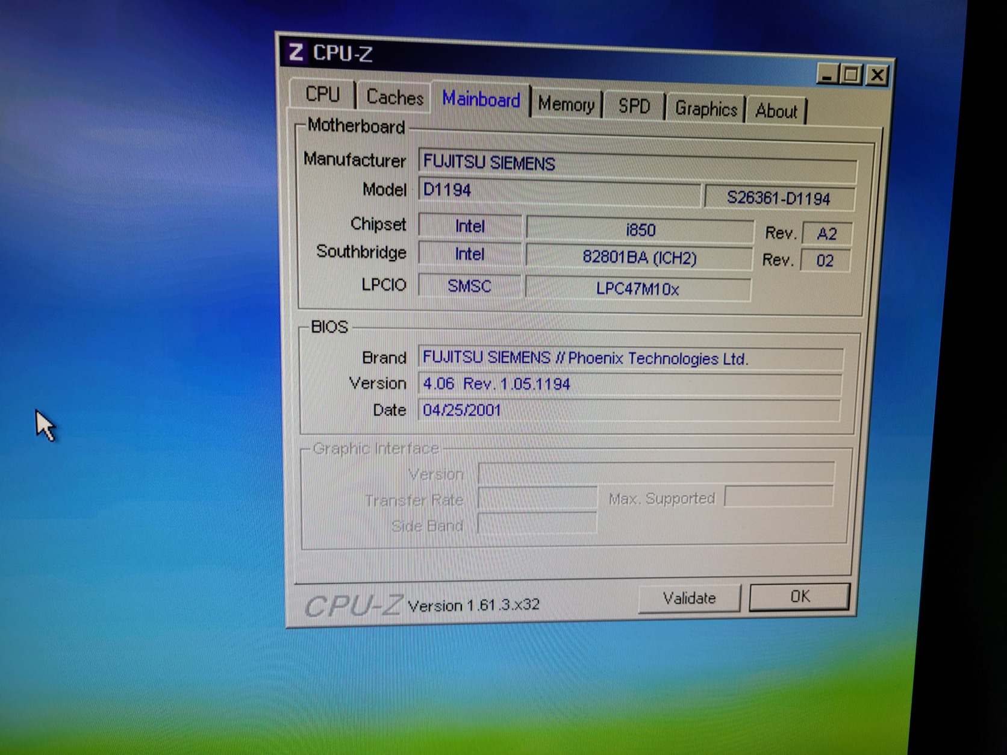Click the i850 chipset value
The image size is (1007, 755).
(640, 230)
